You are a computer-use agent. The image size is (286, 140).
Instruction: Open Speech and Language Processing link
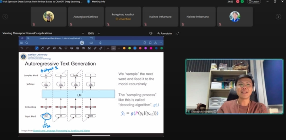tap(61, 131)
